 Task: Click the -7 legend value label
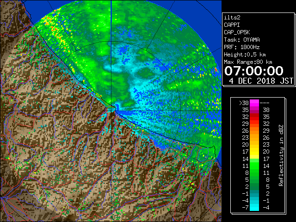point(245,207)
